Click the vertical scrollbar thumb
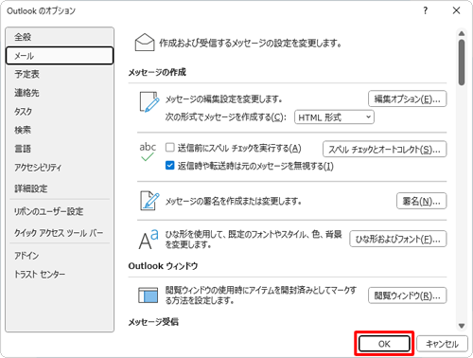This screenshot has width=473, height=358. pos(462,63)
